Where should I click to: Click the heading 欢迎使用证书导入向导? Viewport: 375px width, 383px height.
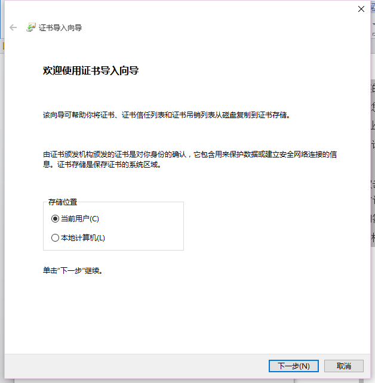[91, 70]
